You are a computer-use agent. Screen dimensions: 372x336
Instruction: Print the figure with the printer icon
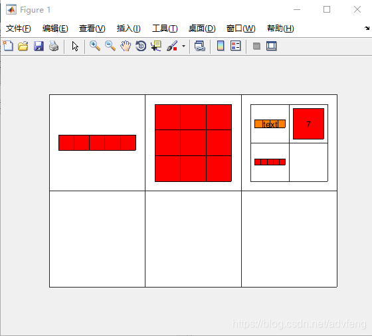[54, 46]
